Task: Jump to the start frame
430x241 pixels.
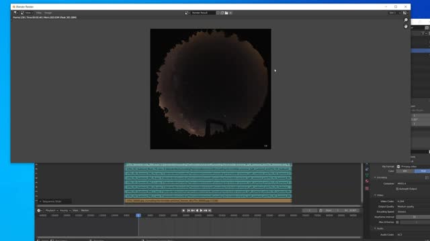Action: (x=189, y=210)
